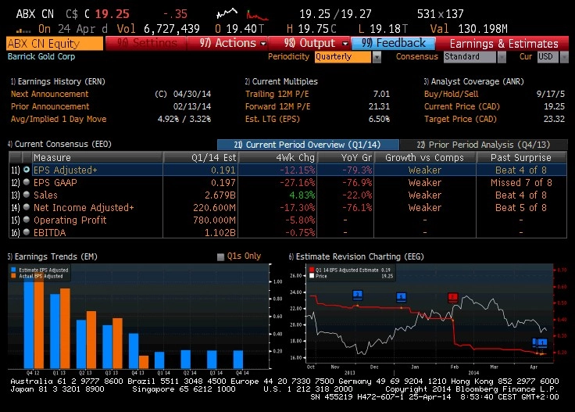Click the Feedback button
The image size is (575, 412).
(393, 43)
